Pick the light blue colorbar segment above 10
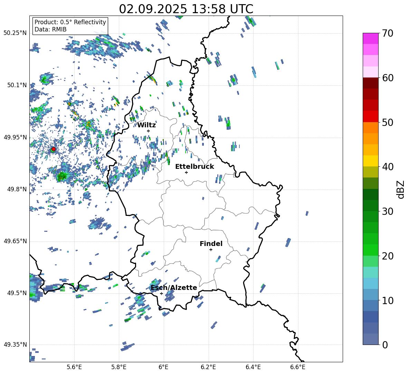The width and height of the screenshot is (409, 374). 371,294
